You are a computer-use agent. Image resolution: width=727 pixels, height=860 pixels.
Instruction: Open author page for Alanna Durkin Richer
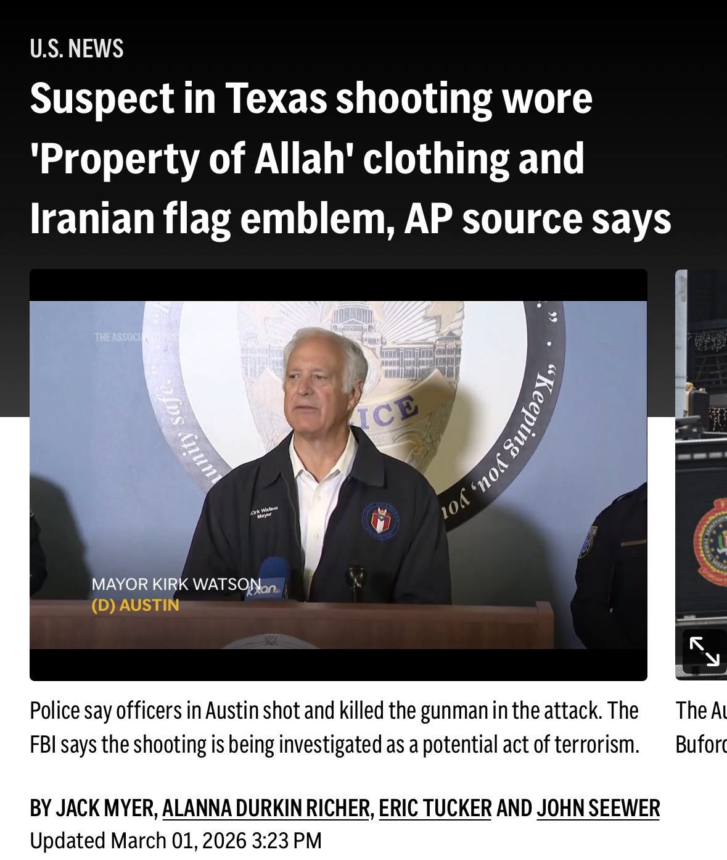(x=266, y=808)
